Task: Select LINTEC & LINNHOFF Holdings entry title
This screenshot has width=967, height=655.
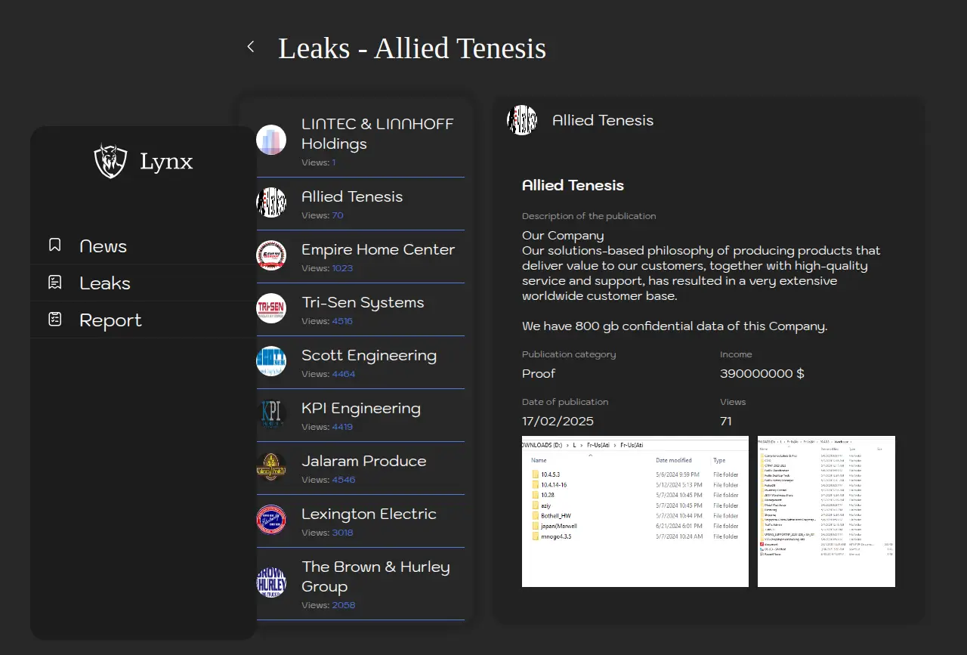Action: 377,134
